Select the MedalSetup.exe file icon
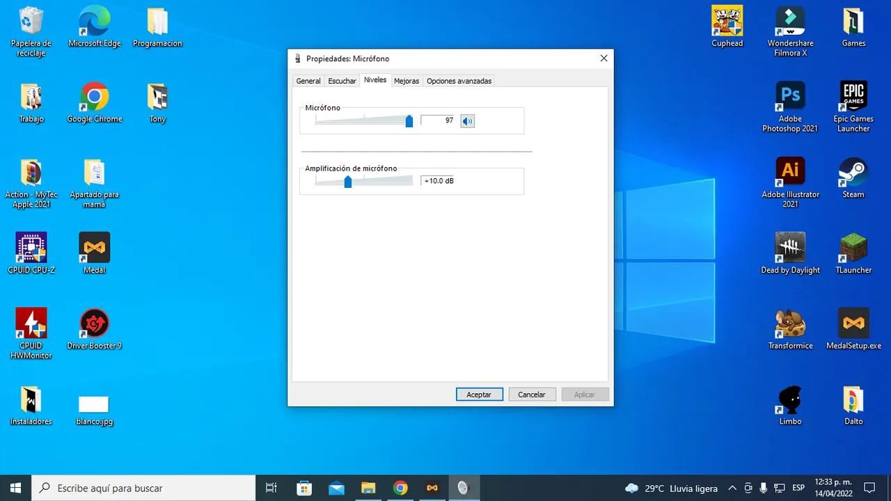This screenshot has width=891, height=501. [853, 329]
